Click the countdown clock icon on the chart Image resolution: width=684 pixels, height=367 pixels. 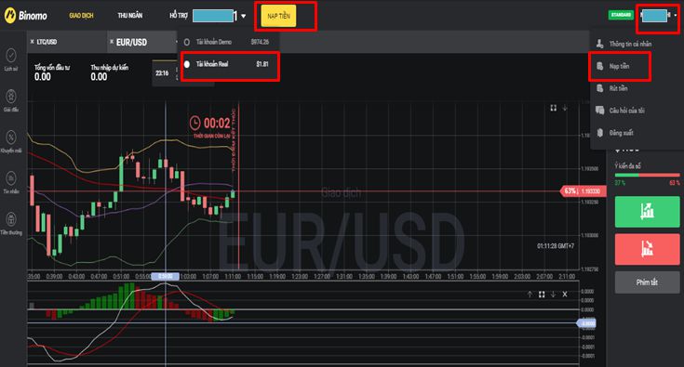click(194, 123)
